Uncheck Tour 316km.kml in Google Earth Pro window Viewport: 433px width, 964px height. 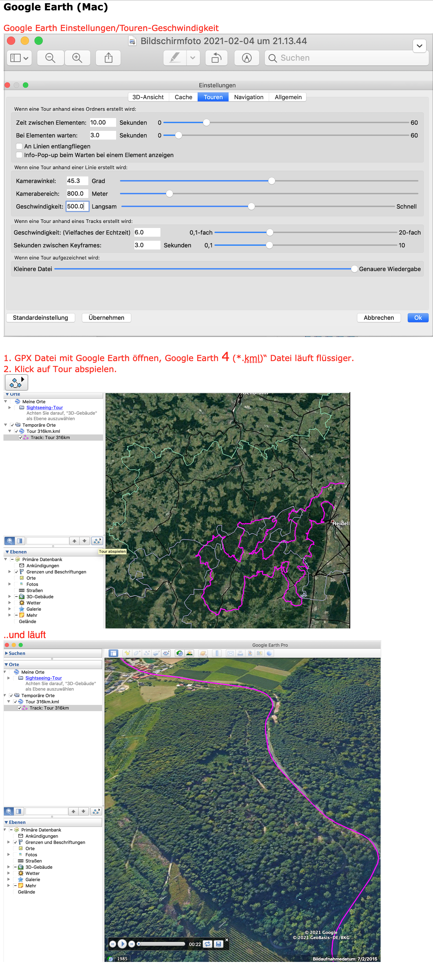[x=16, y=701]
